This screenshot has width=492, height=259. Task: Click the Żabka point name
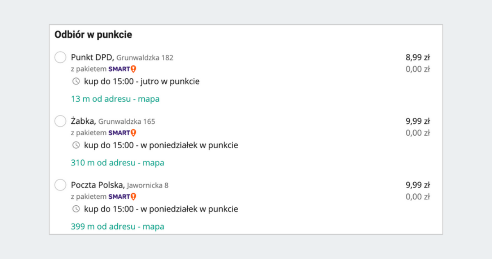pyautogui.click(x=83, y=121)
